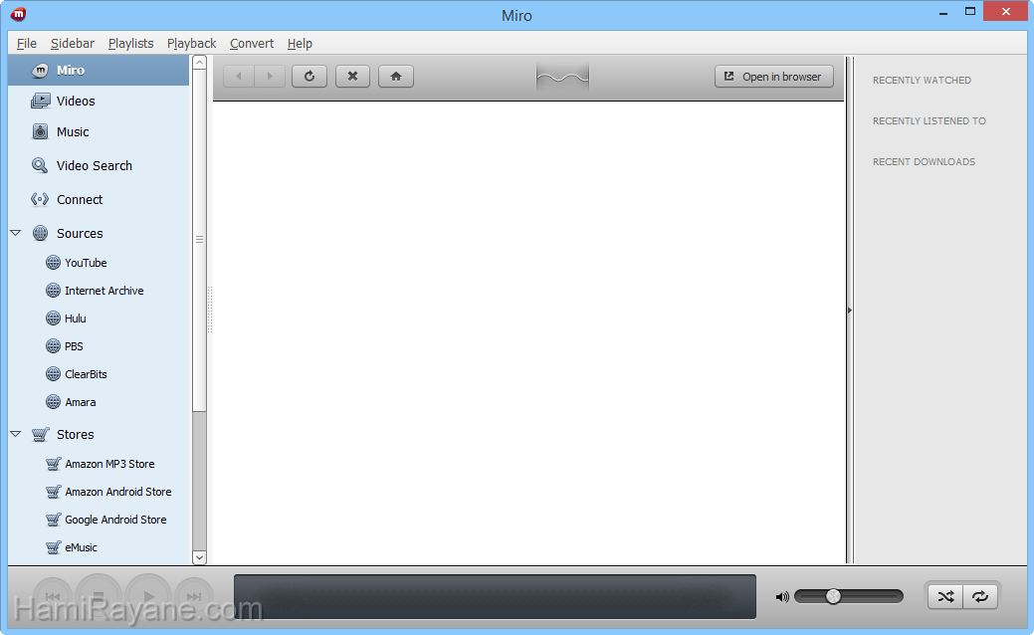
Task: Click the globe icon beside Internet Archive
Action: (54, 291)
